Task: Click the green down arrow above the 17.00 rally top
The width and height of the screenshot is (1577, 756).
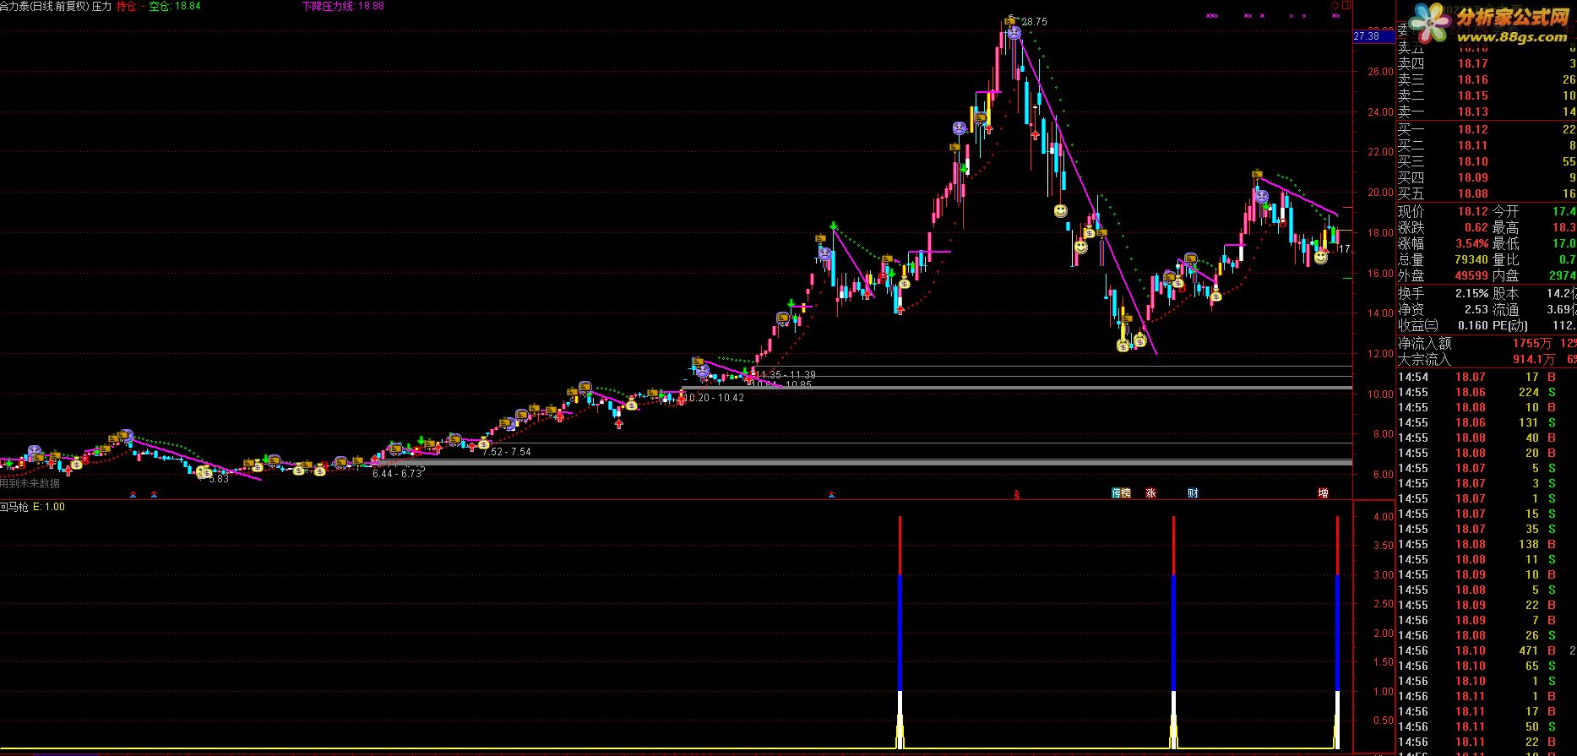Action: (x=834, y=226)
